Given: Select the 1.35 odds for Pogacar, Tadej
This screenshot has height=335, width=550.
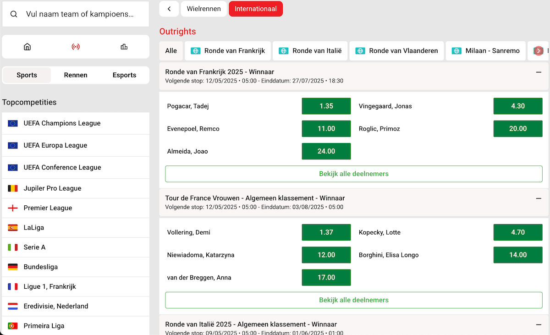Looking at the screenshot, I should [x=326, y=106].
